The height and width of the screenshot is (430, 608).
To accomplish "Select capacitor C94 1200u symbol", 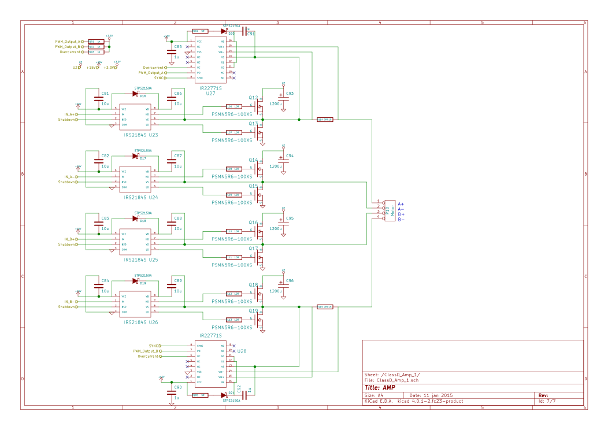I will coord(283,161).
